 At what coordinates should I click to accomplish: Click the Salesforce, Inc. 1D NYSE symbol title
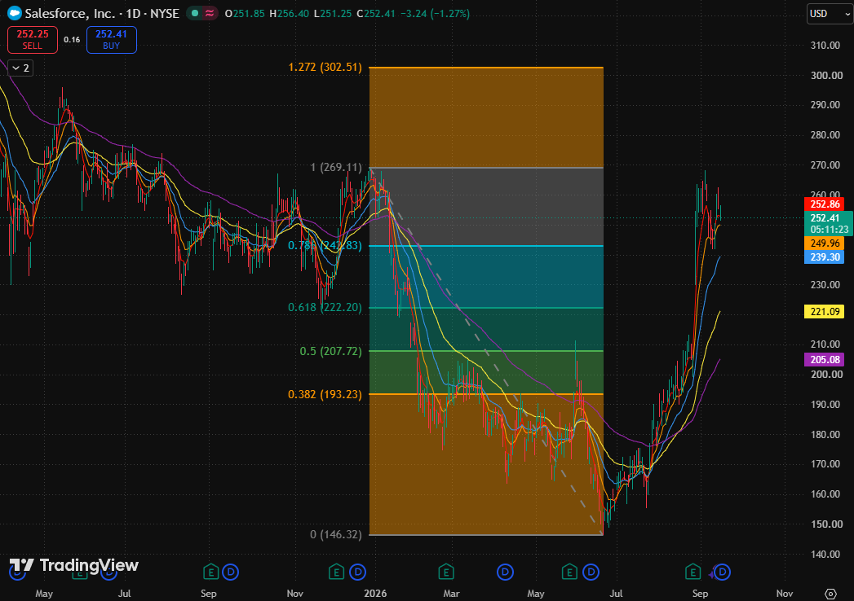[102, 14]
